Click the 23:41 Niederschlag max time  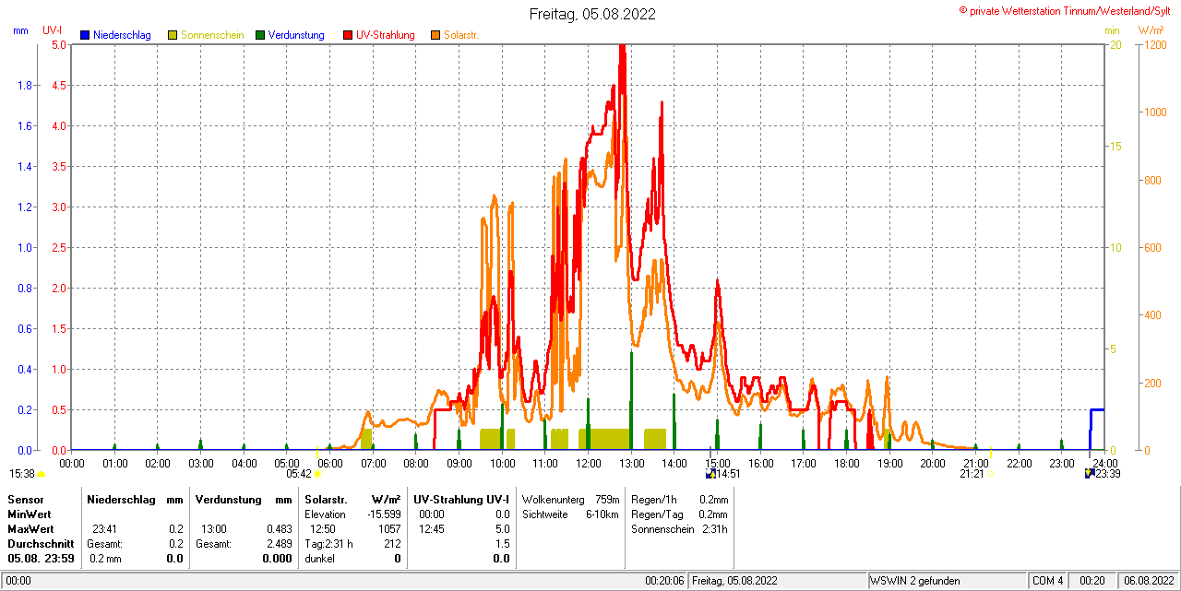[104, 528]
